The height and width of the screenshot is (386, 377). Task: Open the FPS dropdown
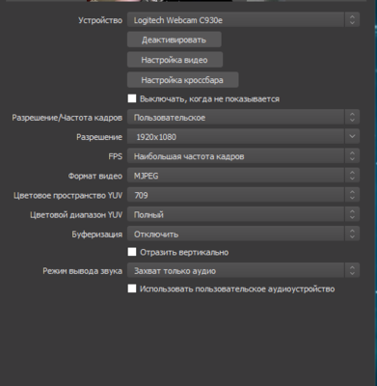[243, 156]
